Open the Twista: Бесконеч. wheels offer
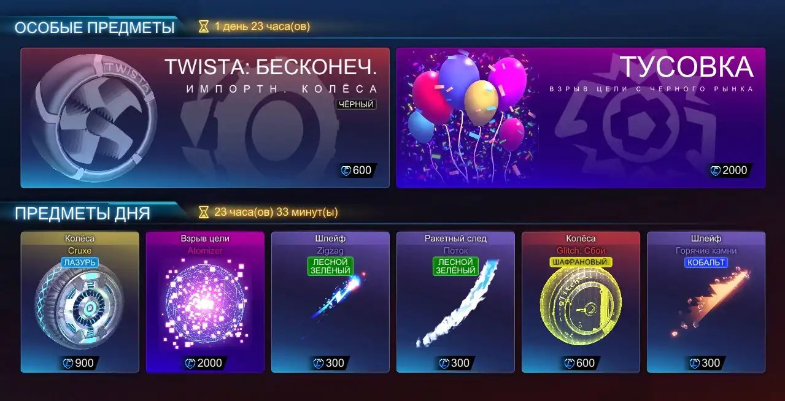The width and height of the screenshot is (785, 401). (x=205, y=118)
